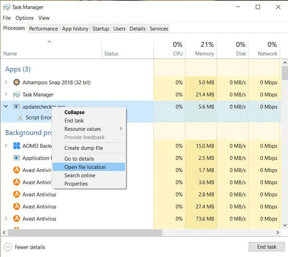This screenshot has height=257, width=288.
Task: Click the Avast Antivirus icon using 73.6 MB
Action: click(x=17, y=219)
